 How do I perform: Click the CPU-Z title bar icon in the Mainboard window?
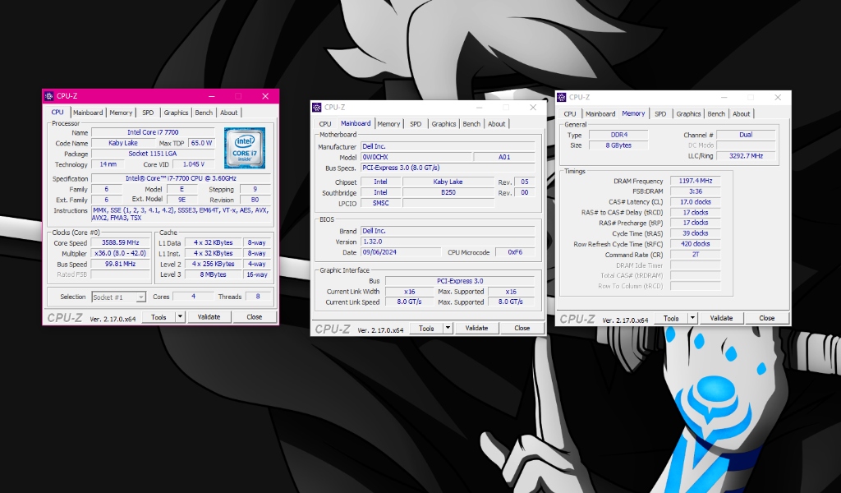point(317,108)
